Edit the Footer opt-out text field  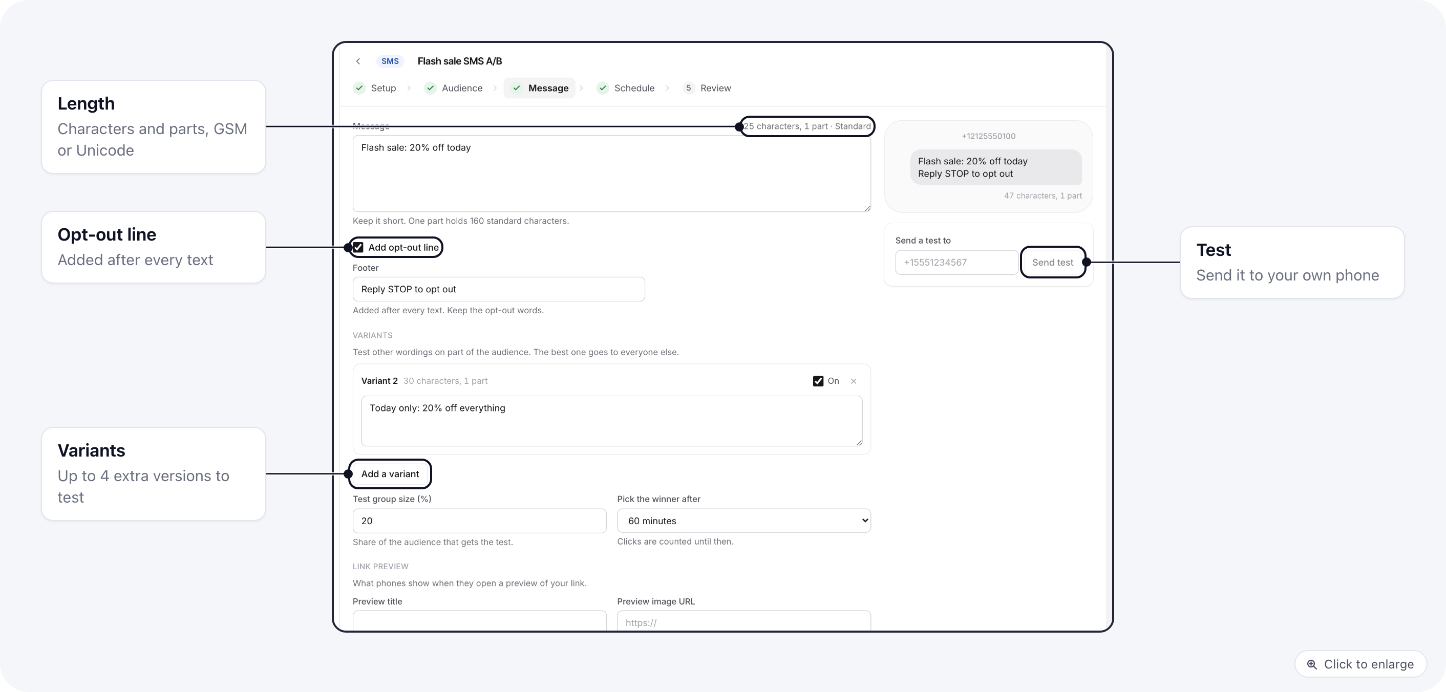pyautogui.click(x=498, y=289)
